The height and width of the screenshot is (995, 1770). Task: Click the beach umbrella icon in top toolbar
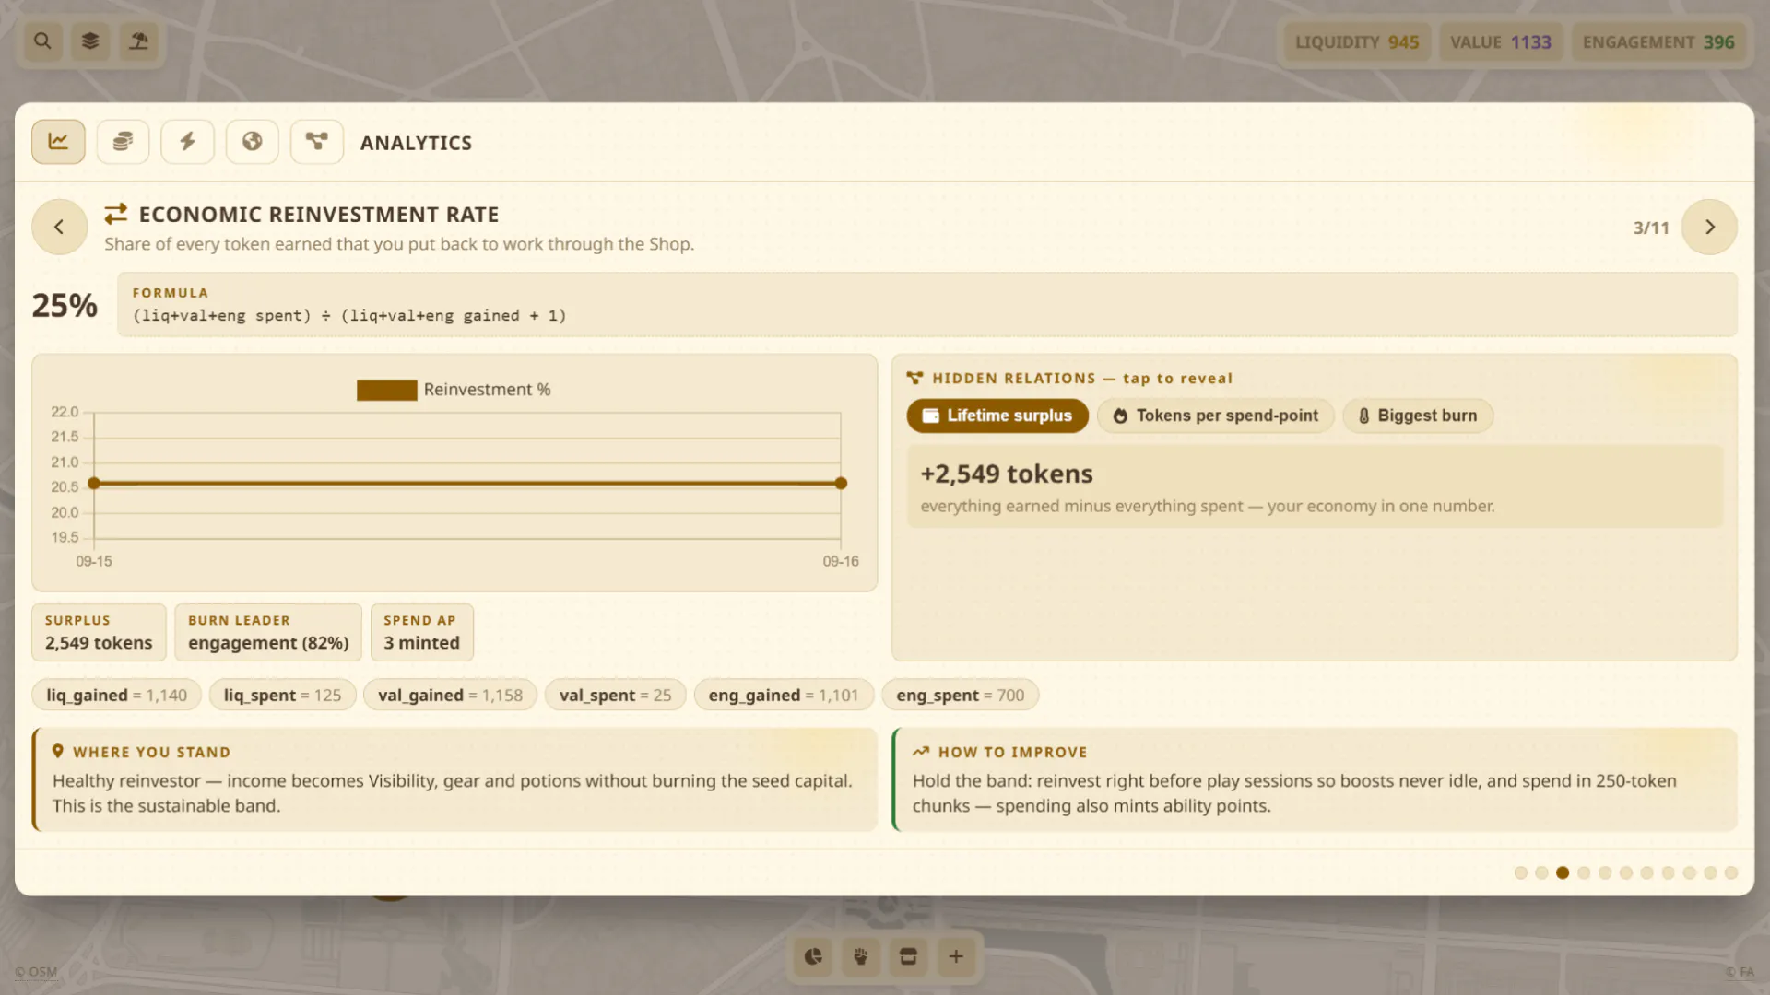point(138,41)
